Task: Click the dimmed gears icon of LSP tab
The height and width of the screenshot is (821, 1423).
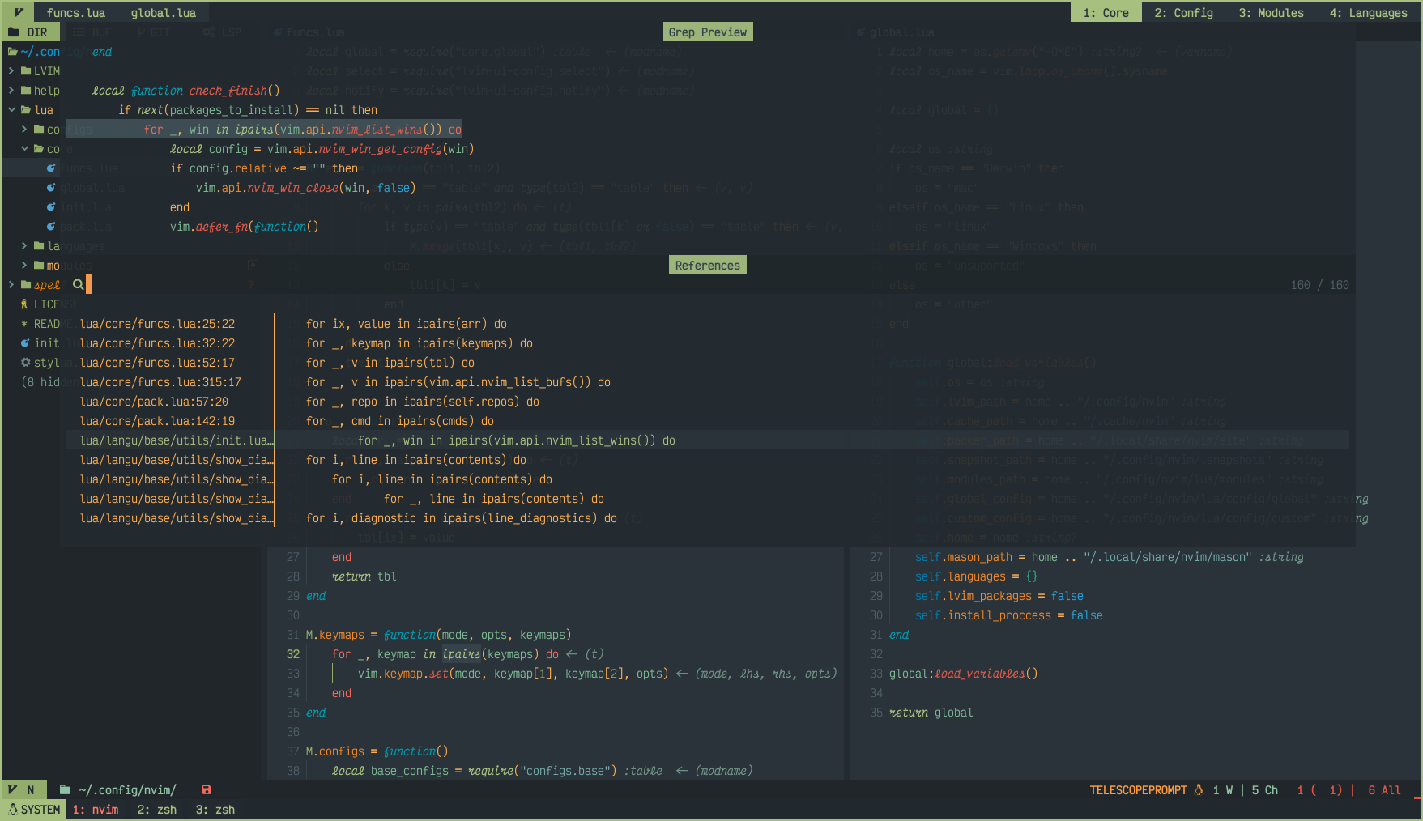Action: pyautogui.click(x=209, y=32)
